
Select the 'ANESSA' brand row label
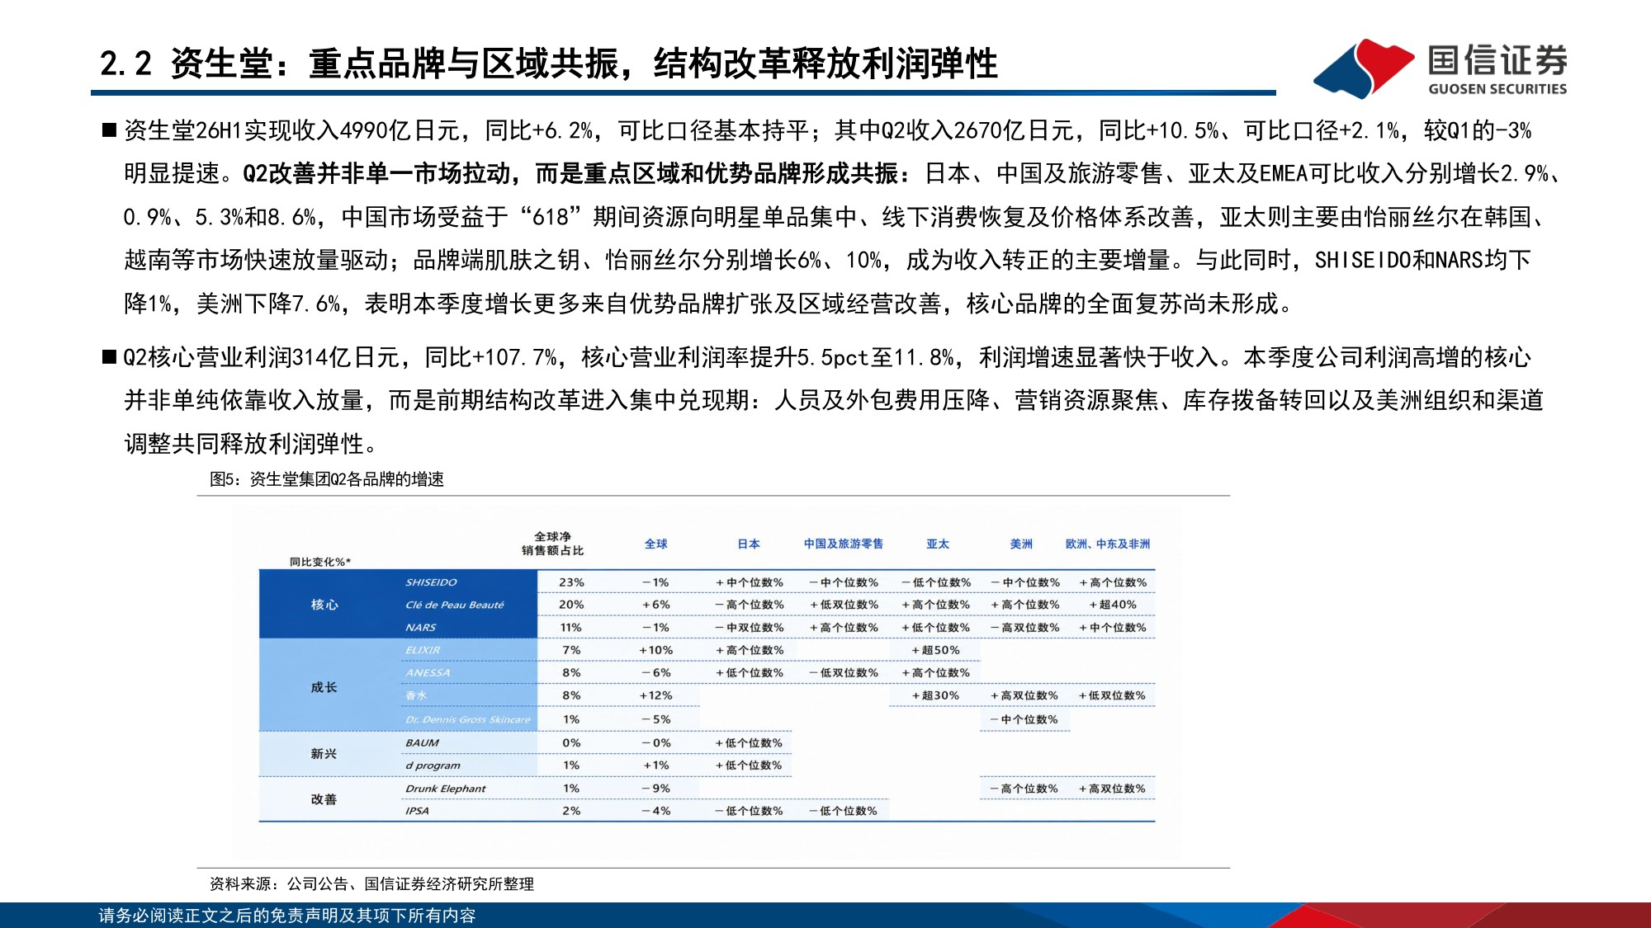428,673
